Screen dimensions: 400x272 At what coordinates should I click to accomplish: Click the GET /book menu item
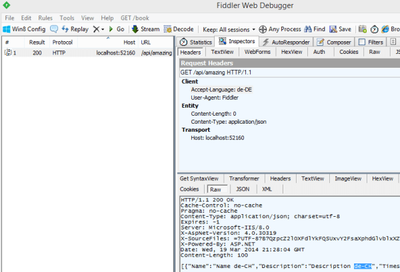pos(134,17)
